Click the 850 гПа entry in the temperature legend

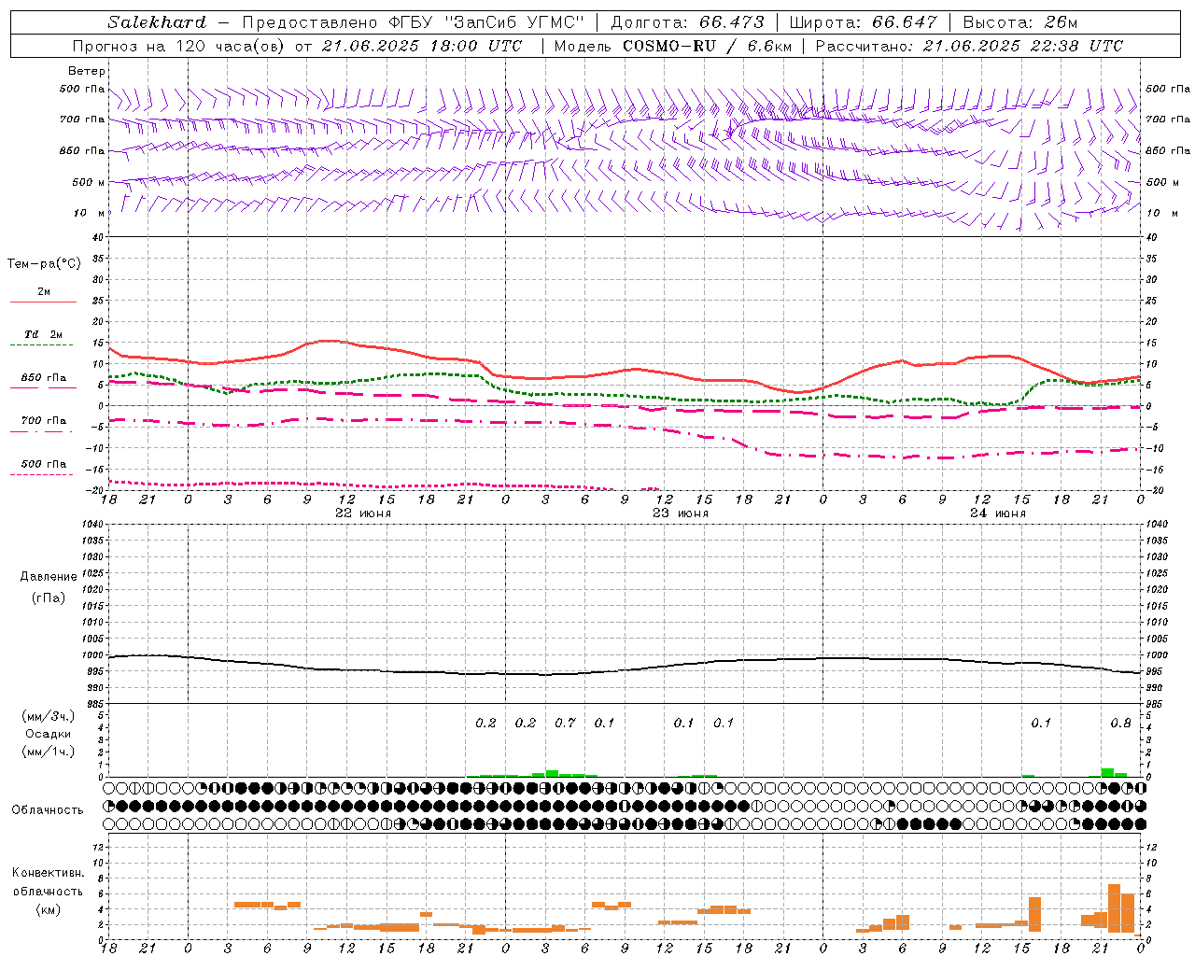tap(44, 378)
